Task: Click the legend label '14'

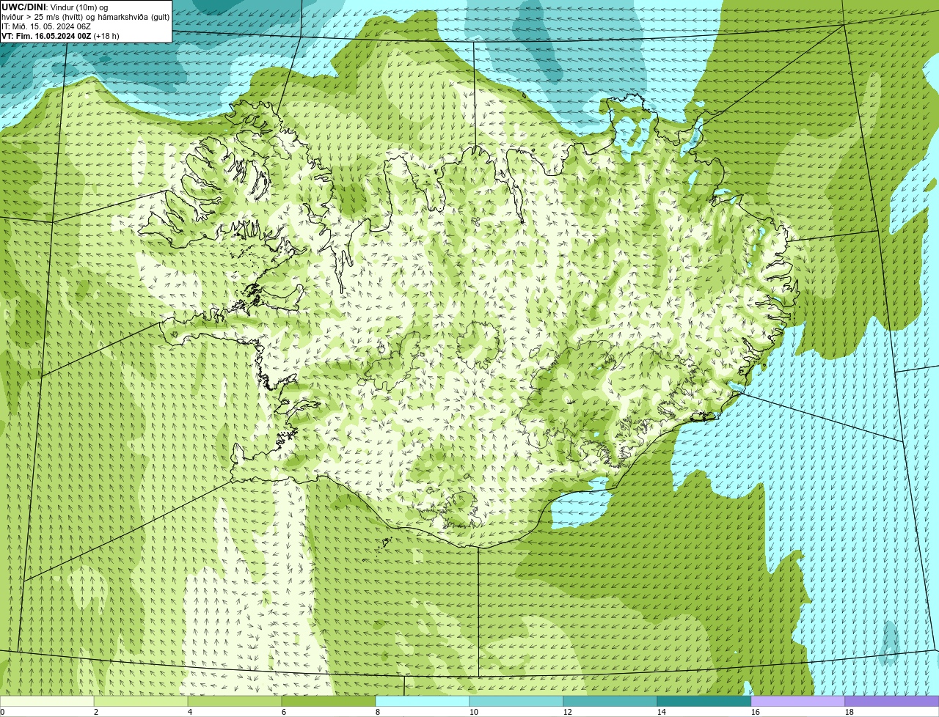Action: [662, 712]
